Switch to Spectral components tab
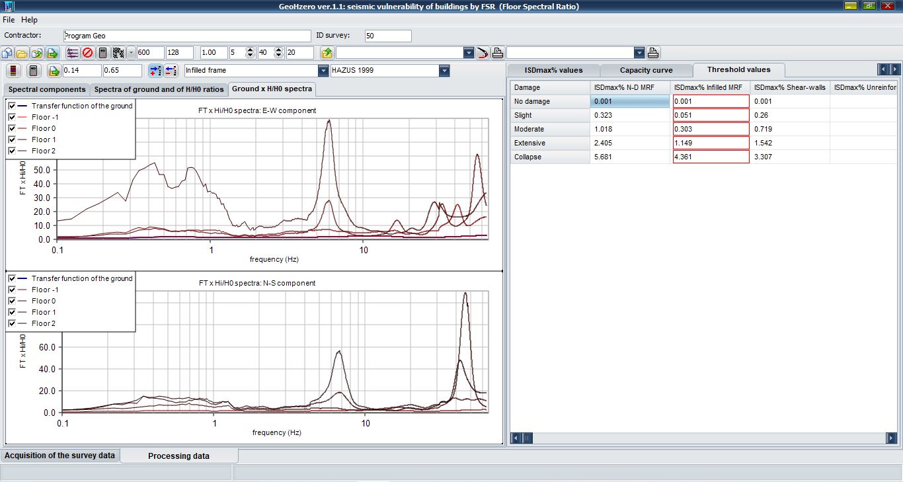 [47, 89]
